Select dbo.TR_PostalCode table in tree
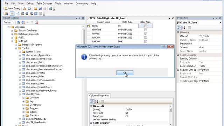The width and height of the screenshot is (224, 126). pyautogui.click(x=36, y=119)
